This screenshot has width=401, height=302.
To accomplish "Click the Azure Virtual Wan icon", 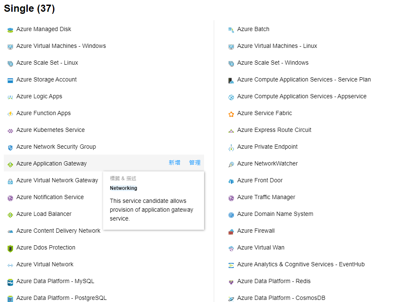I will click(x=231, y=249).
